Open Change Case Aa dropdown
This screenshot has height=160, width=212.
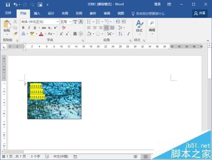(x=51, y=34)
